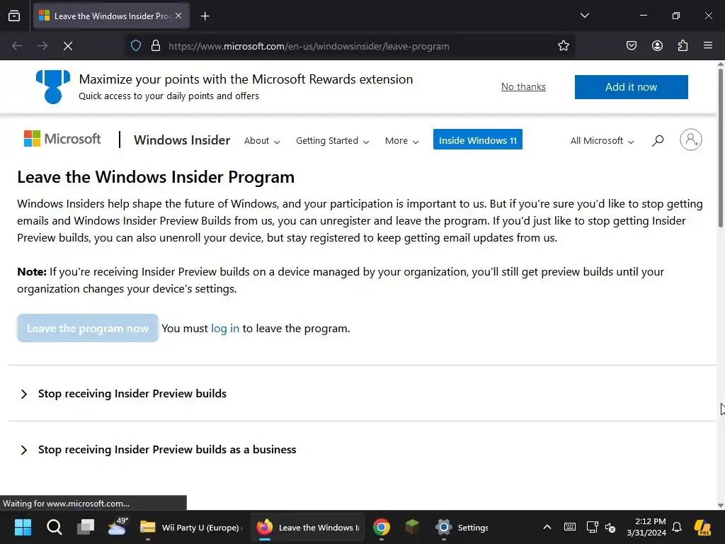
Task: Open Google Chrome from taskbar
Action: click(x=382, y=527)
